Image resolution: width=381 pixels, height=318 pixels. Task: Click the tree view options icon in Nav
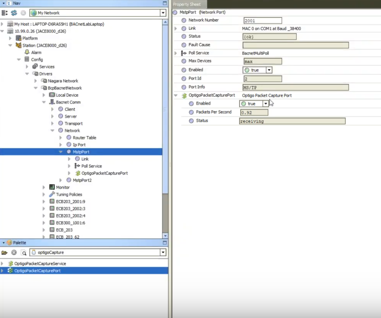(4, 13)
